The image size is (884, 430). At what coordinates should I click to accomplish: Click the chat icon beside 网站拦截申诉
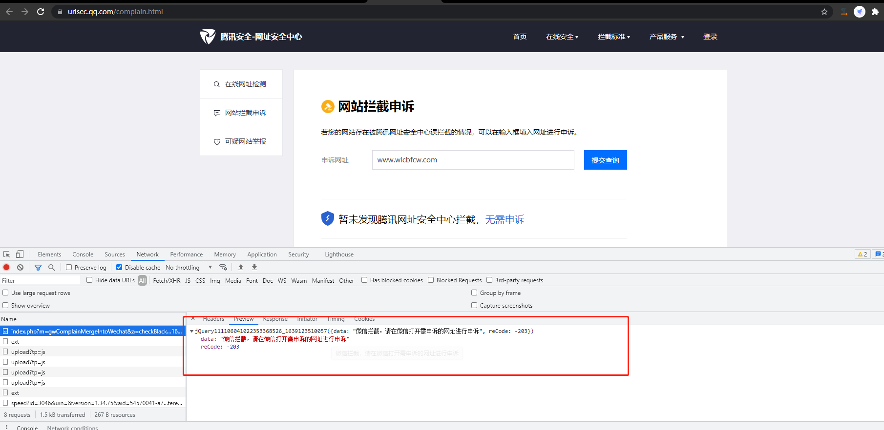[x=217, y=113]
